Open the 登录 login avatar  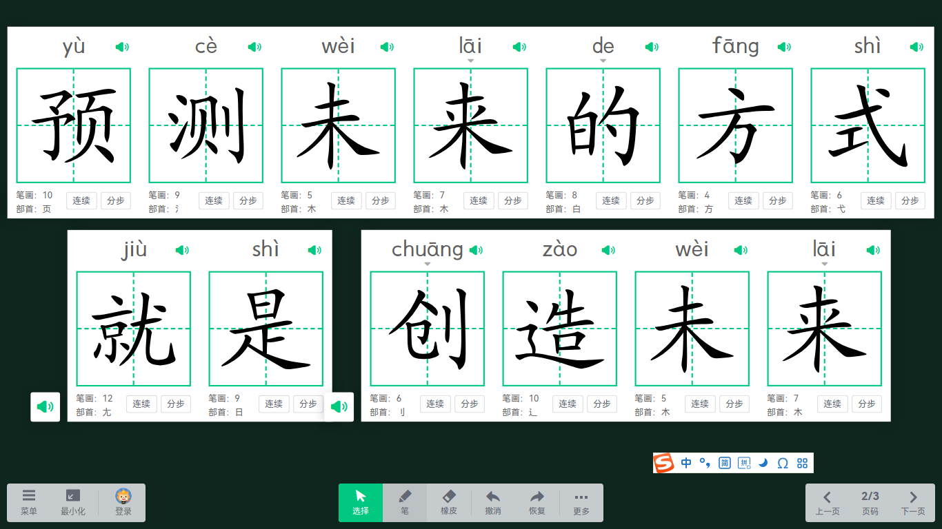123,503
